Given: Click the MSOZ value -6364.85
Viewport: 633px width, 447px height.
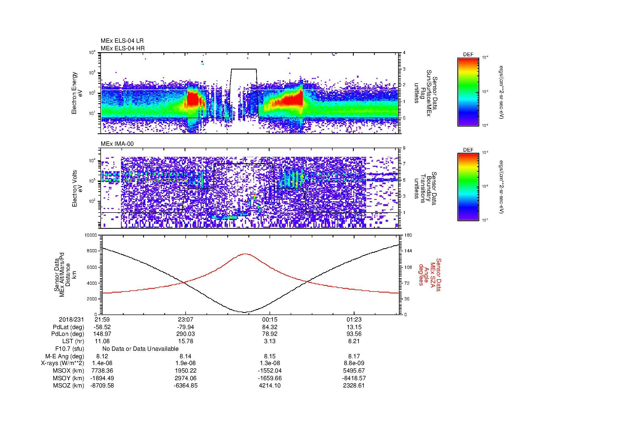Looking at the screenshot, I should coord(186,386).
